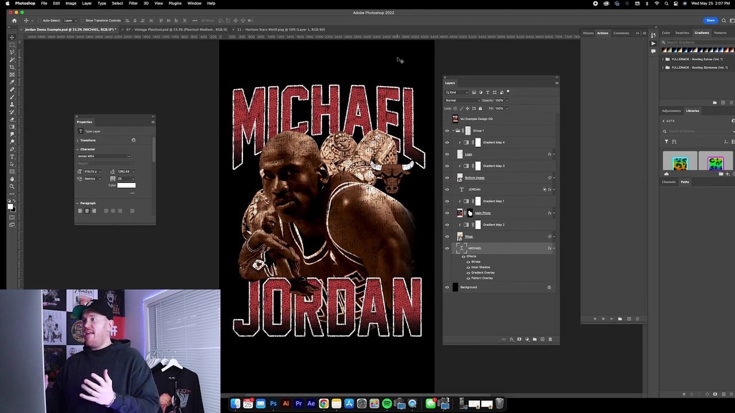735x413 pixels.
Task: Select the Horizontal Type tool
Action: [x=11, y=157]
